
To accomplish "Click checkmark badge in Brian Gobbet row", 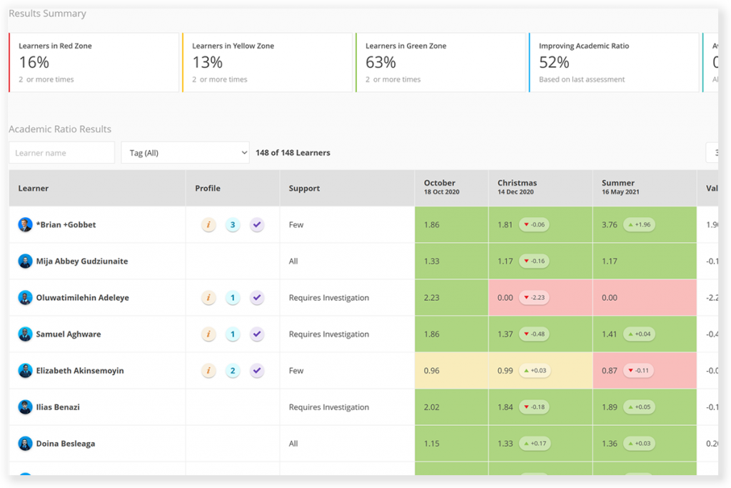I will pyautogui.click(x=257, y=225).
